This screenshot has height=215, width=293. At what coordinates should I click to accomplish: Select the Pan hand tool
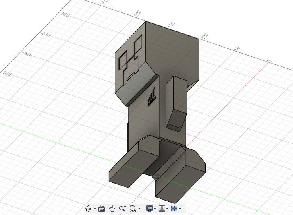click(112, 209)
